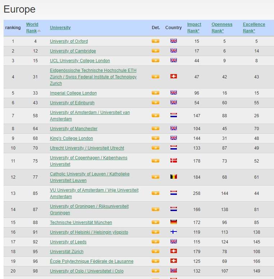The width and height of the screenshot is (274, 279).
Task: Click Finland flag in University of Helsinki row
Action: coord(174,232)
